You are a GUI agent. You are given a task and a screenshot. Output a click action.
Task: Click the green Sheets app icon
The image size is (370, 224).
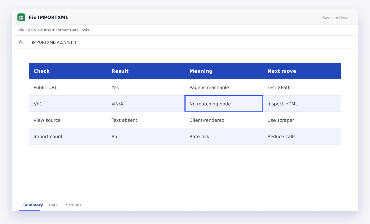pyautogui.click(x=21, y=17)
